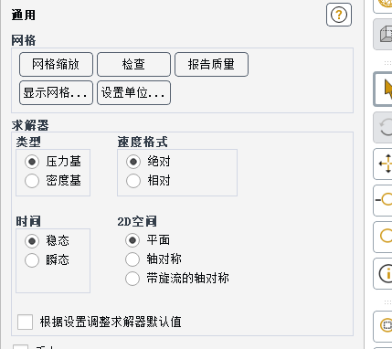
Task: Click the 3D box view icon
Action: (383, 34)
